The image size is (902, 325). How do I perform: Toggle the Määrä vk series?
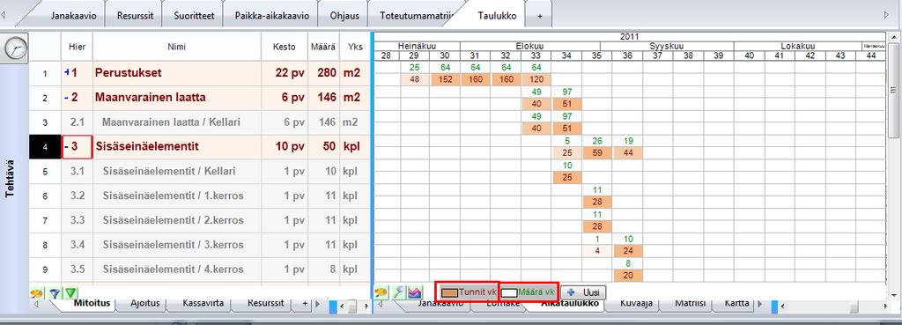point(529,292)
